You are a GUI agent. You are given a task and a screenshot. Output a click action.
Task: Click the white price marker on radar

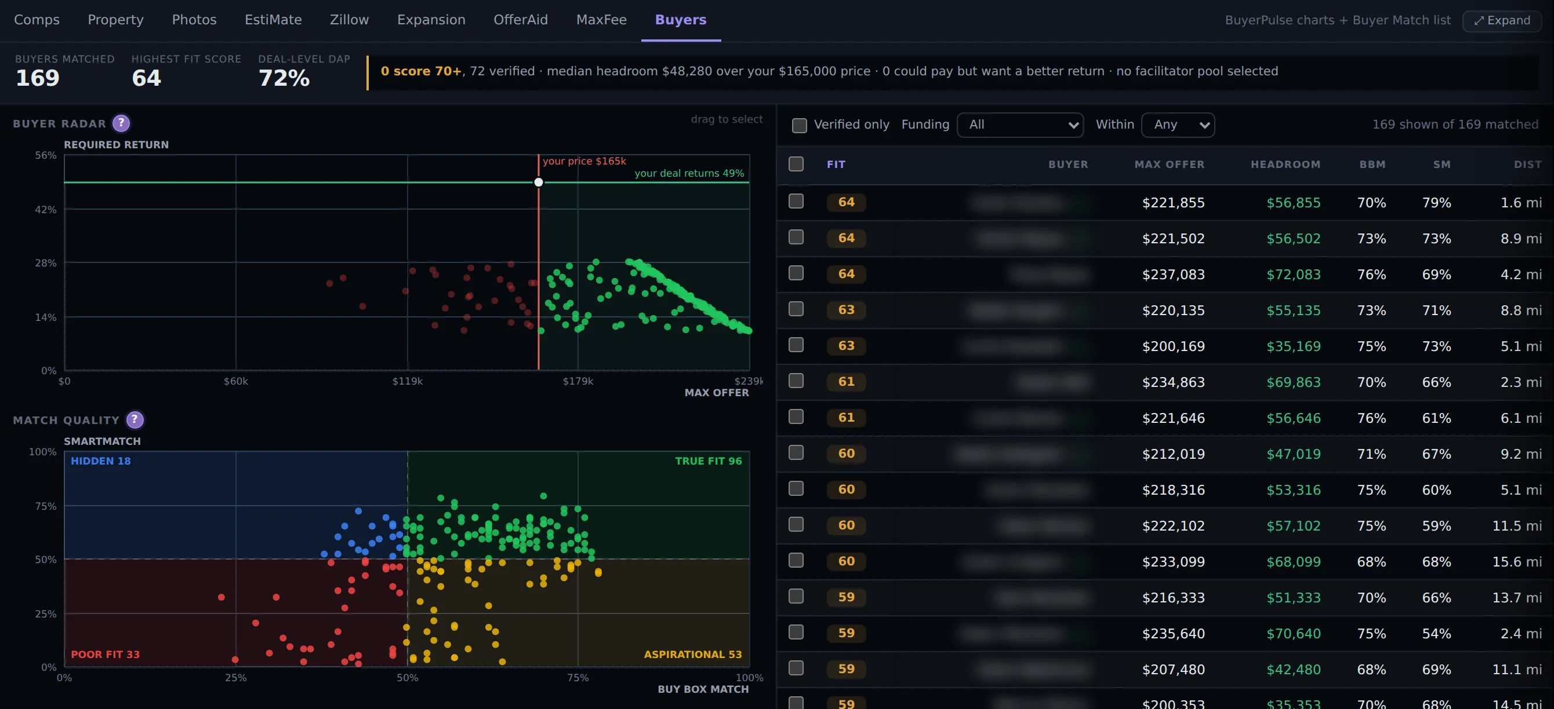[539, 182]
